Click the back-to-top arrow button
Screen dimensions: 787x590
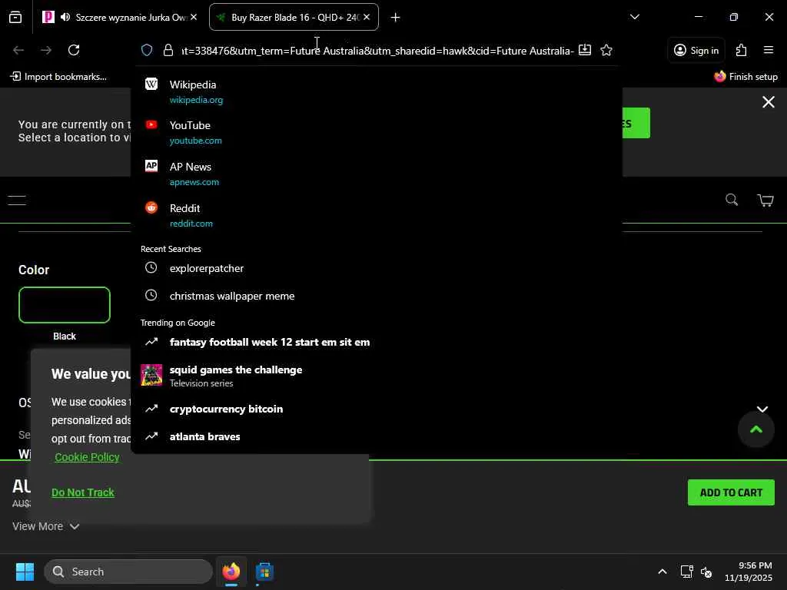pyautogui.click(x=756, y=429)
